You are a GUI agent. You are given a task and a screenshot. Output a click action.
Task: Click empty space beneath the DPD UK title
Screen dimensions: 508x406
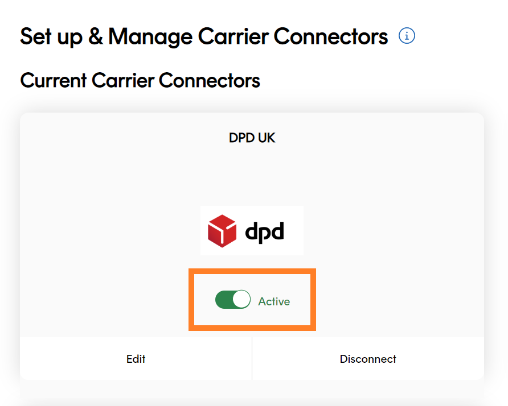252,175
